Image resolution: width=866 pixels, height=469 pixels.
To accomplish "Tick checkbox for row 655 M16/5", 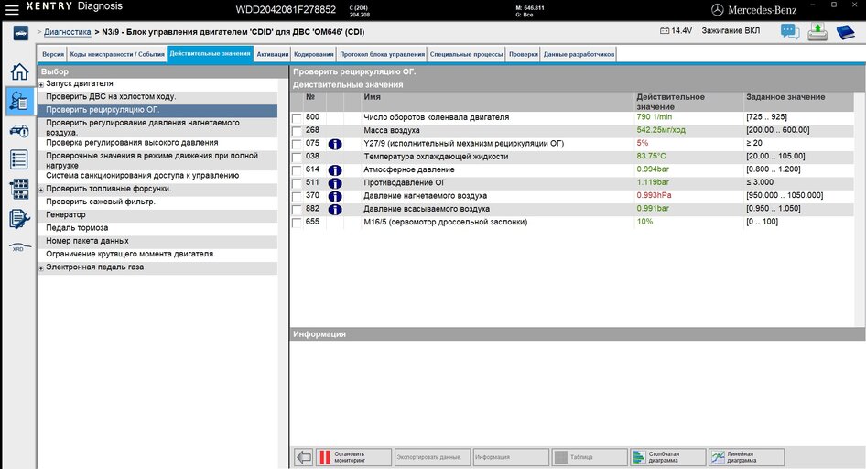I will click(298, 223).
